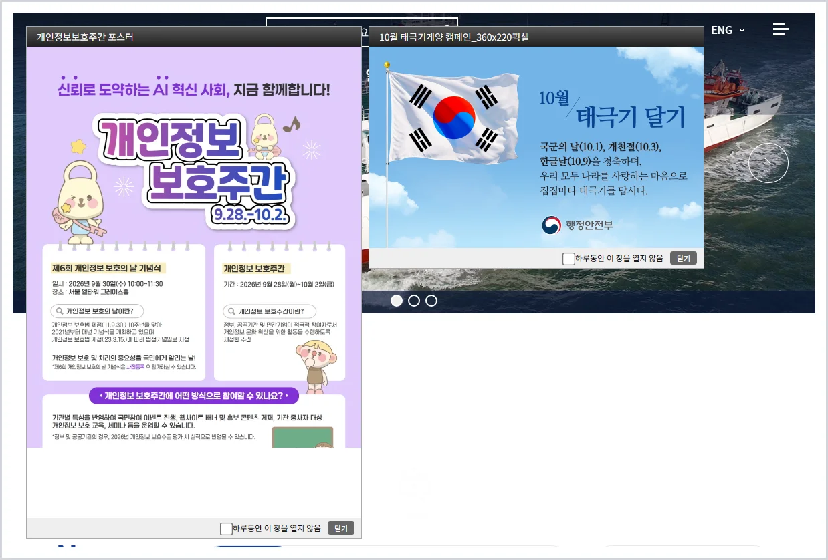The height and width of the screenshot is (560, 828).
Task: Select the second carousel indicator dot
Action: pos(414,301)
